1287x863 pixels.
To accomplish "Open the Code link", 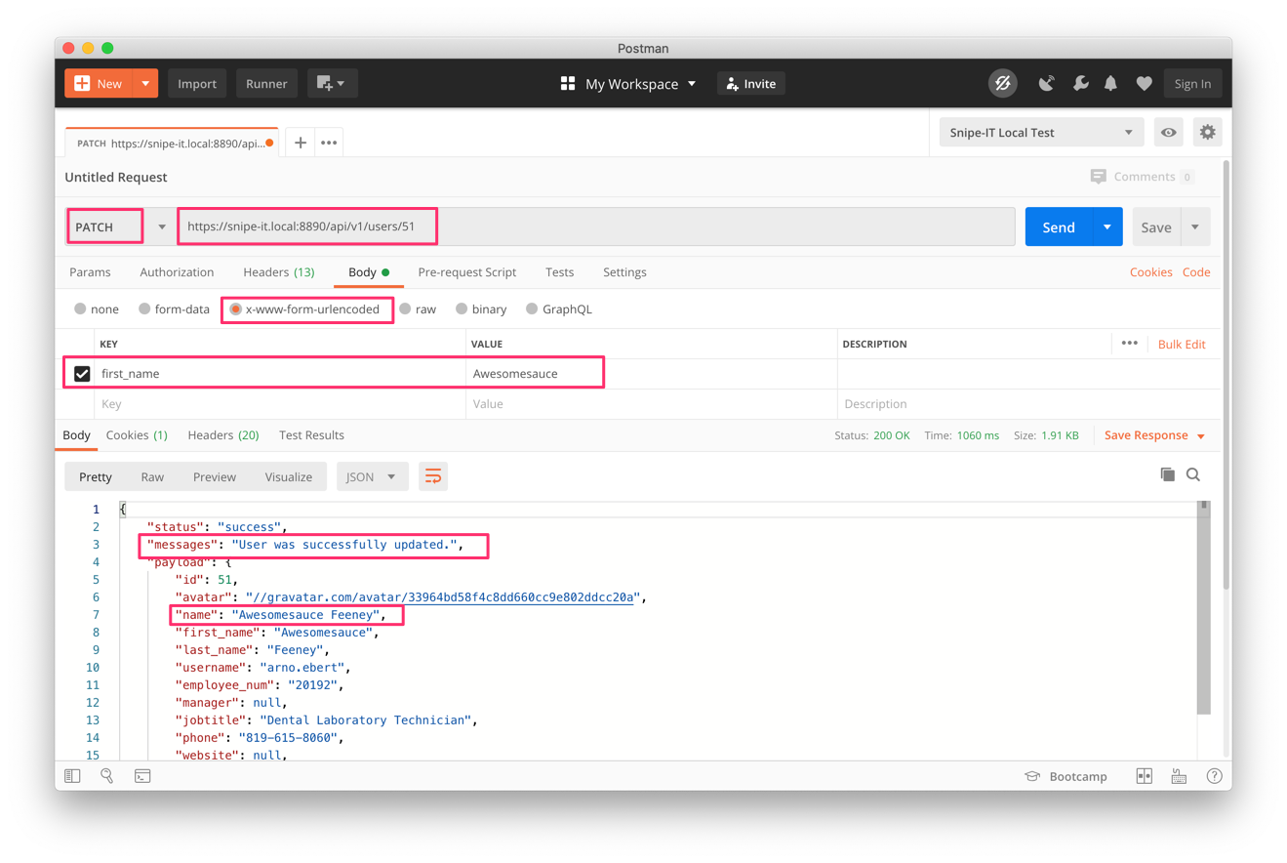I will pyautogui.click(x=1196, y=272).
